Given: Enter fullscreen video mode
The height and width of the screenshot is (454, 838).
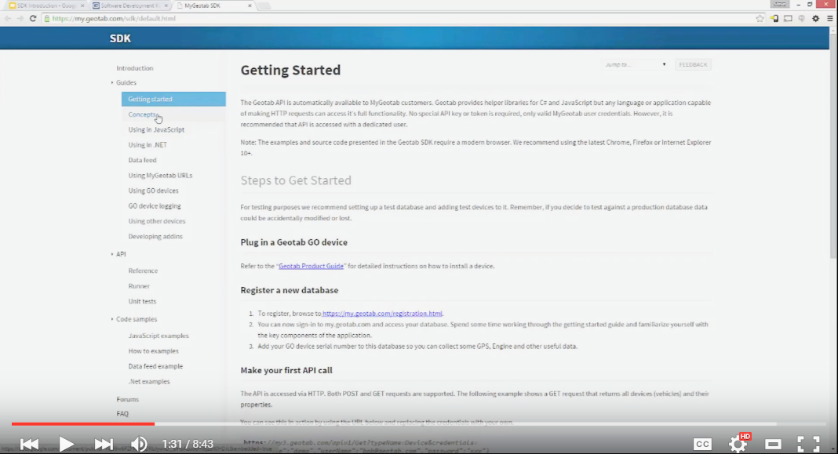Looking at the screenshot, I should (x=808, y=444).
